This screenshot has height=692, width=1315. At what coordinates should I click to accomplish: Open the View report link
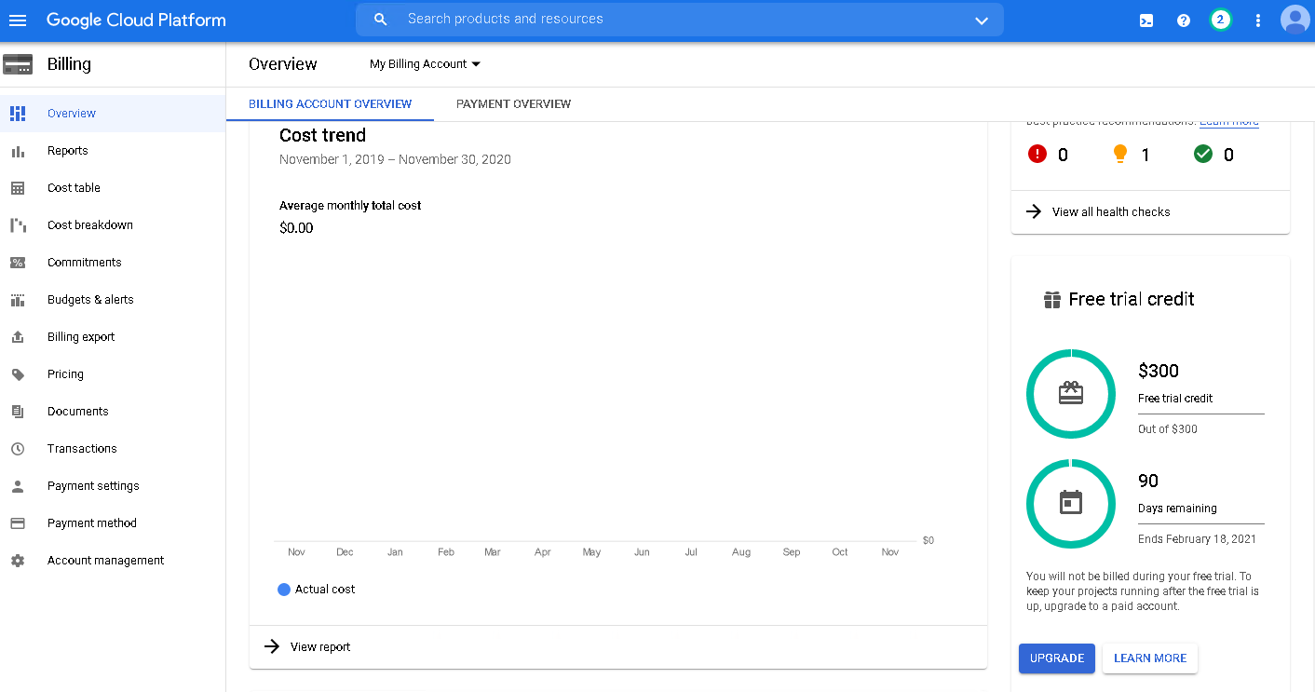(x=319, y=647)
